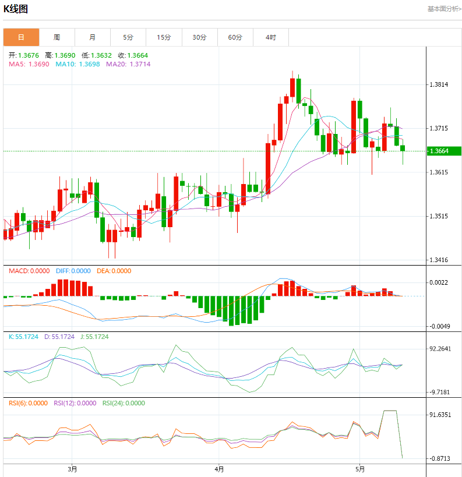Click the 5月 date axis marker
462x477 pixels.
[360, 469]
